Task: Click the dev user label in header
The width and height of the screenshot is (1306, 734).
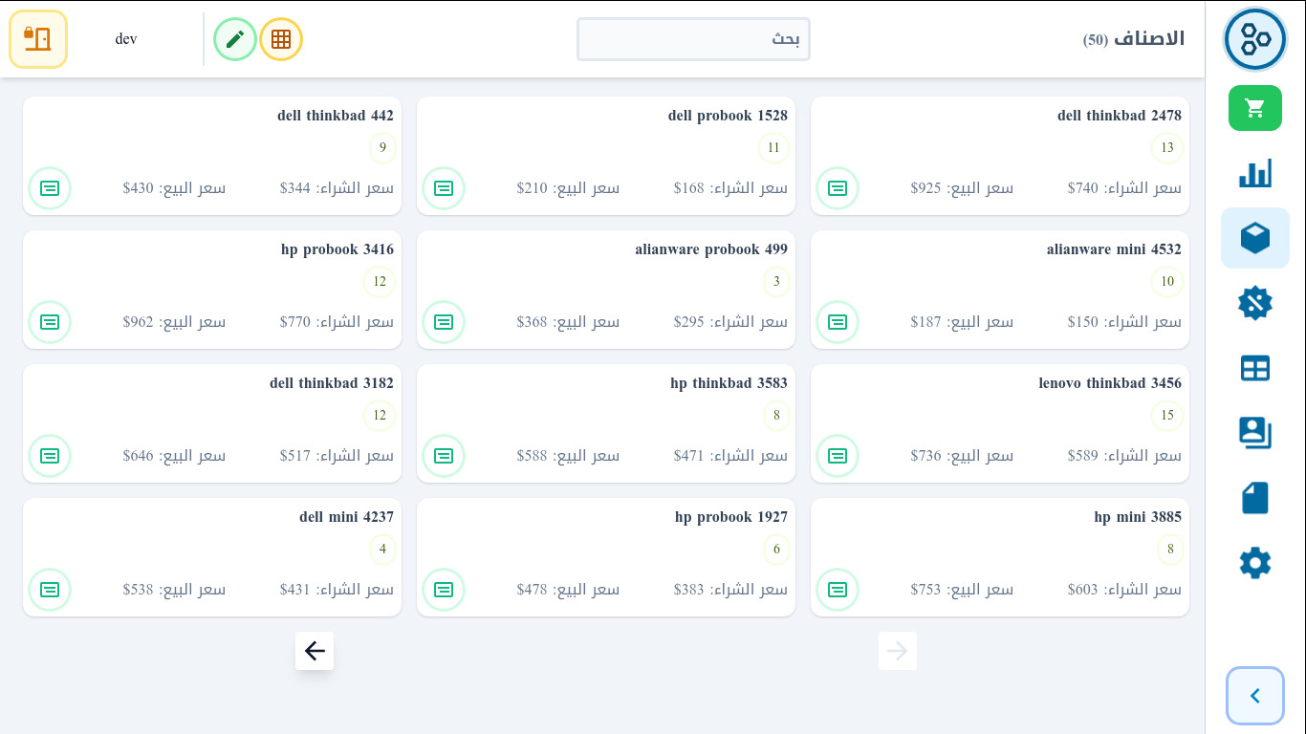Action: [x=126, y=39]
